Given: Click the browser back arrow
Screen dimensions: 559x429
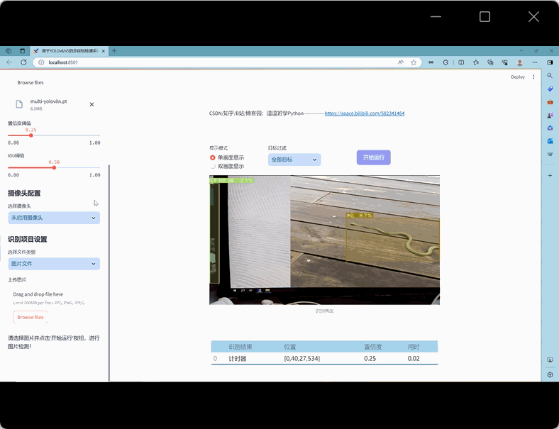Looking at the screenshot, I should pyautogui.click(x=9, y=62).
